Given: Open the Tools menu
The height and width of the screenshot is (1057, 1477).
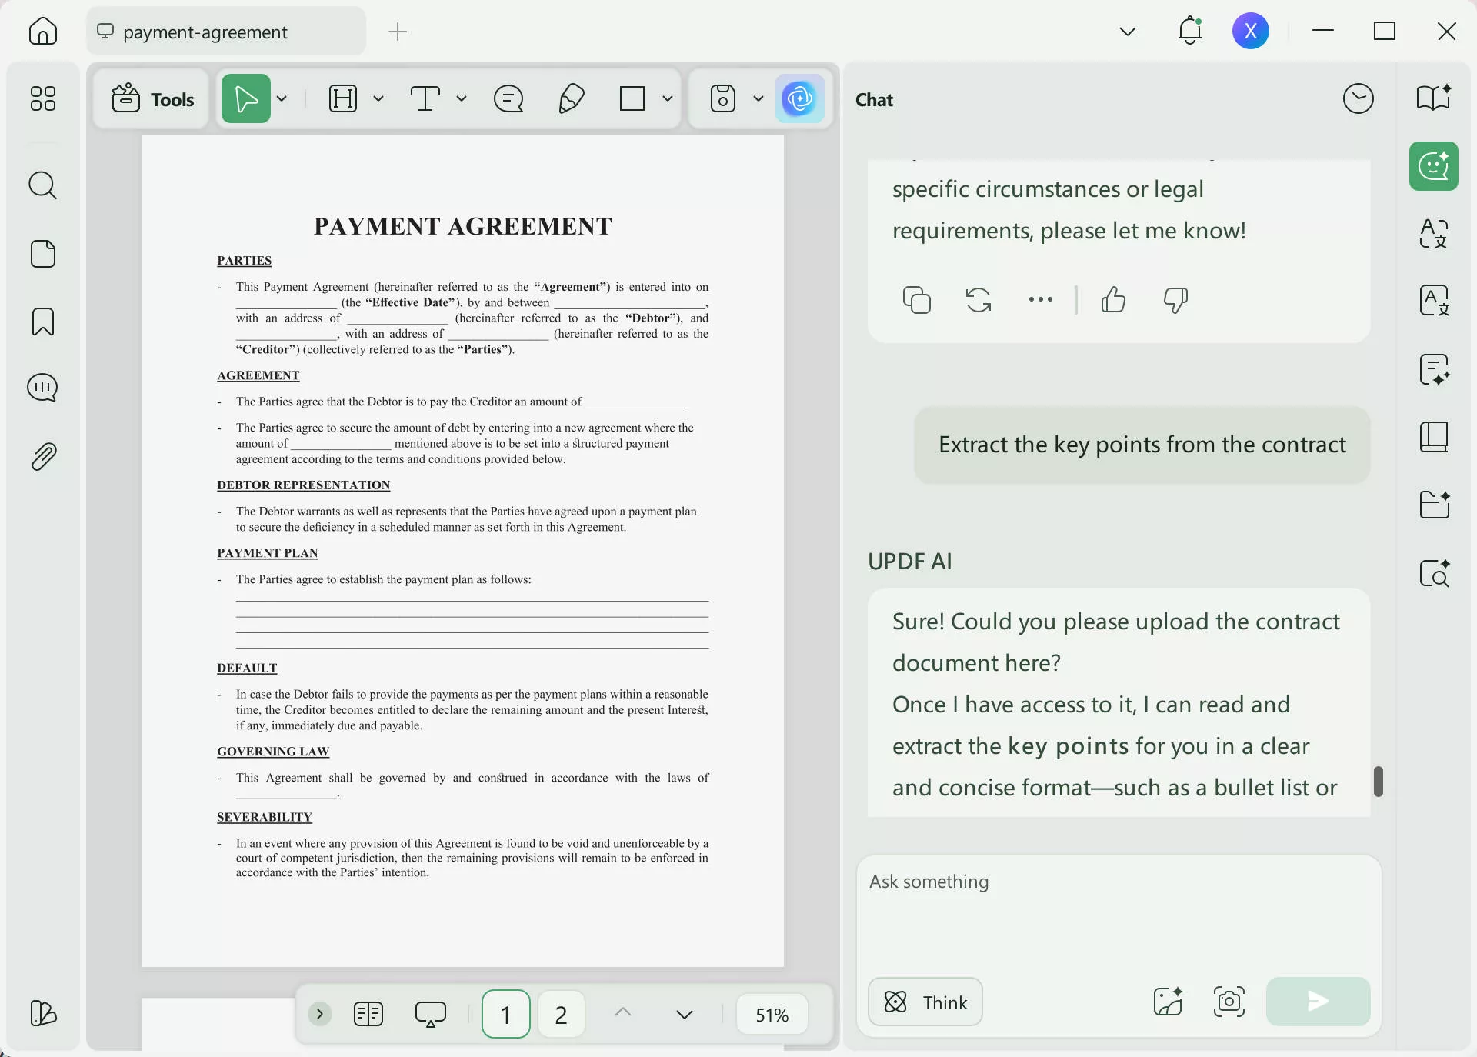Looking at the screenshot, I should click(x=151, y=99).
